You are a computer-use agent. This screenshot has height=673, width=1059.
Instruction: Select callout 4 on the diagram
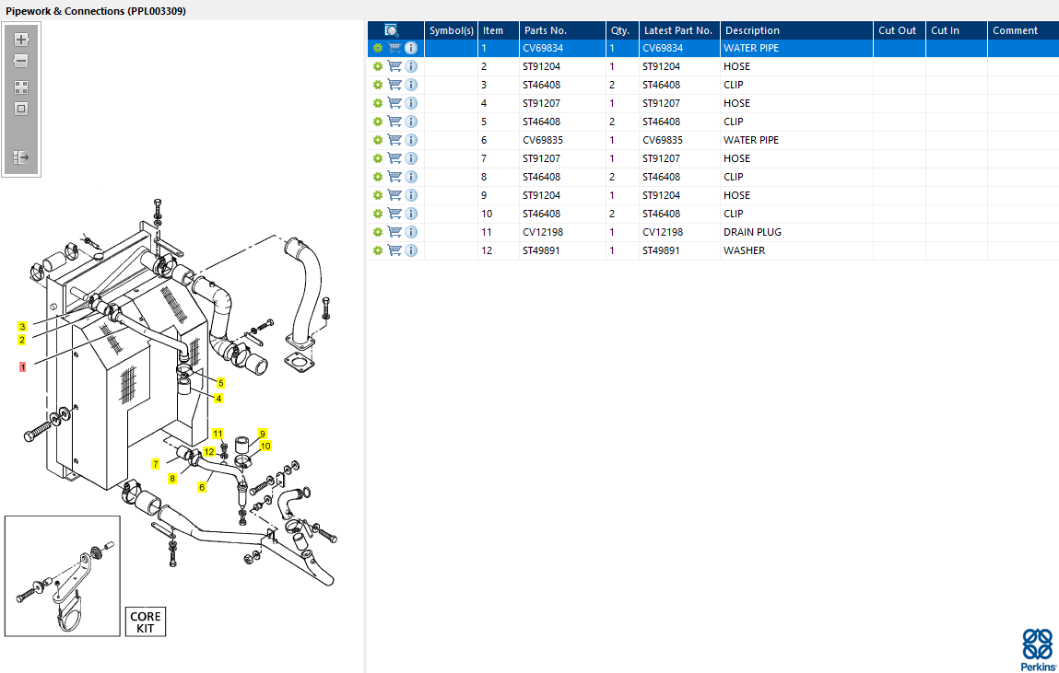click(218, 399)
